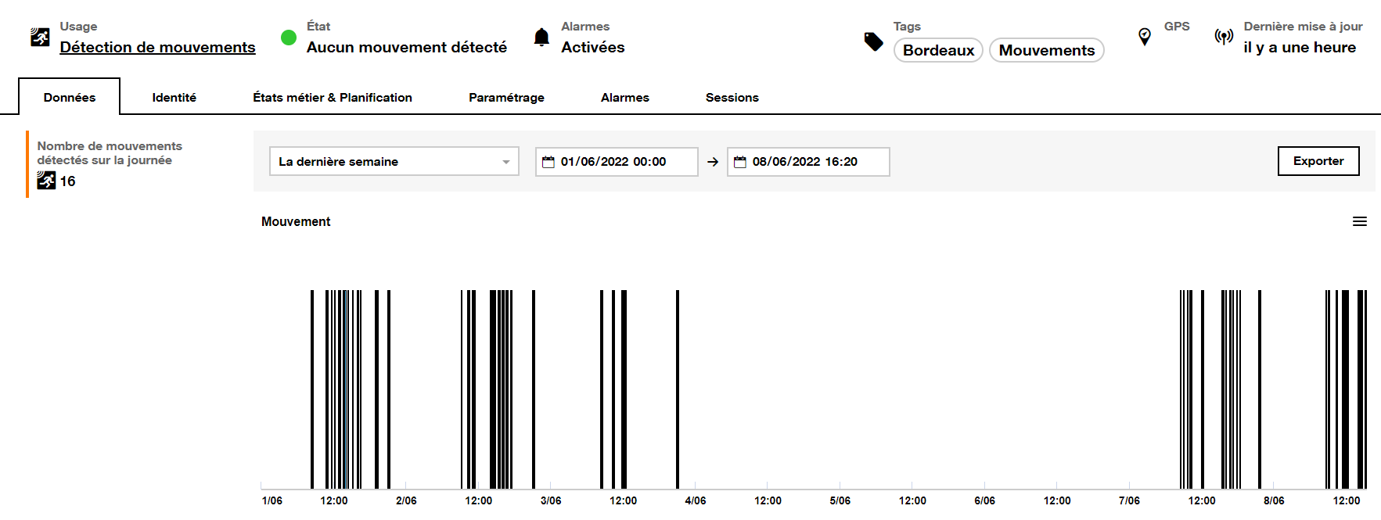
Task: Click the motion detection usage icon
Action: [x=40, y=37]
